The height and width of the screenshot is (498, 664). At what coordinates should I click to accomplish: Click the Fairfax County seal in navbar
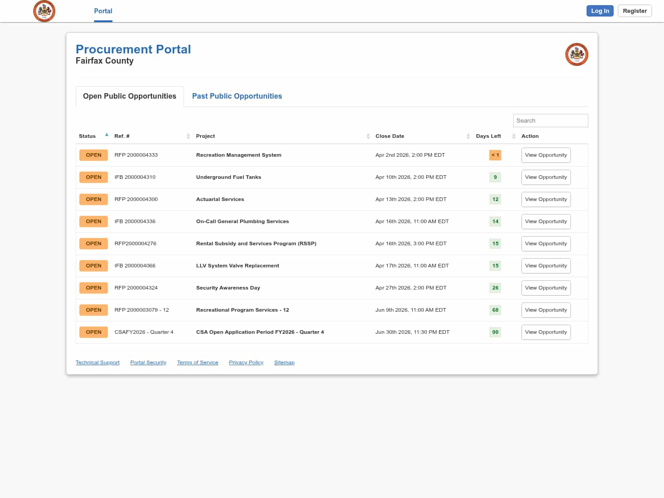[44, 11]
